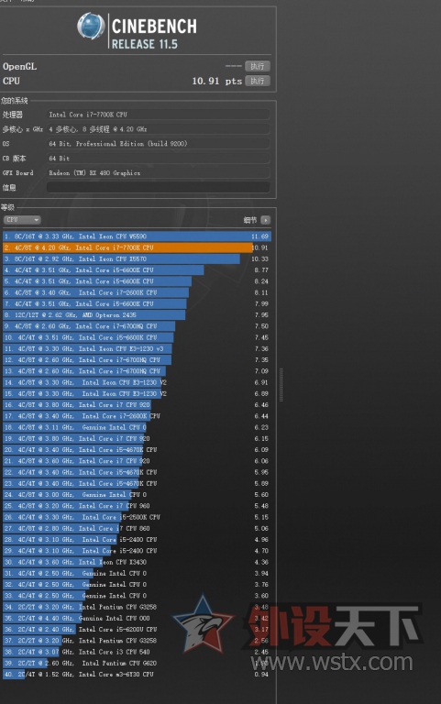Select the GFX Board field showing Radeon RX 480
The width and height of the screenshot is (441, 704).
tap(158, 173)
